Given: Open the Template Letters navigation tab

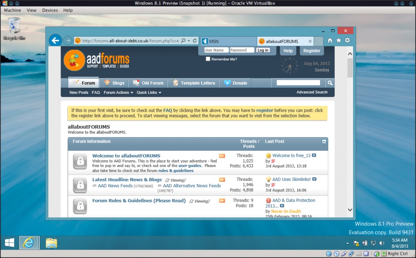Looking at the screenshot, I should [x=194, y=83].
